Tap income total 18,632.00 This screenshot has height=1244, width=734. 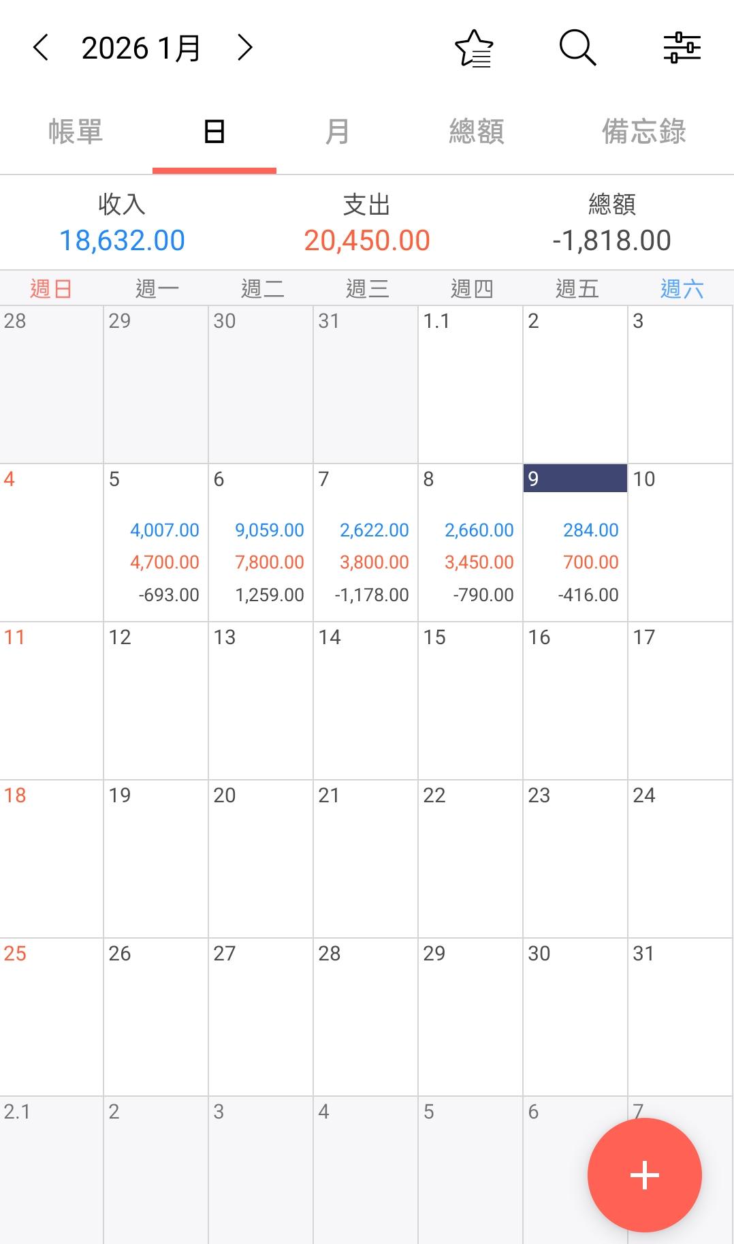pos(122,241)
